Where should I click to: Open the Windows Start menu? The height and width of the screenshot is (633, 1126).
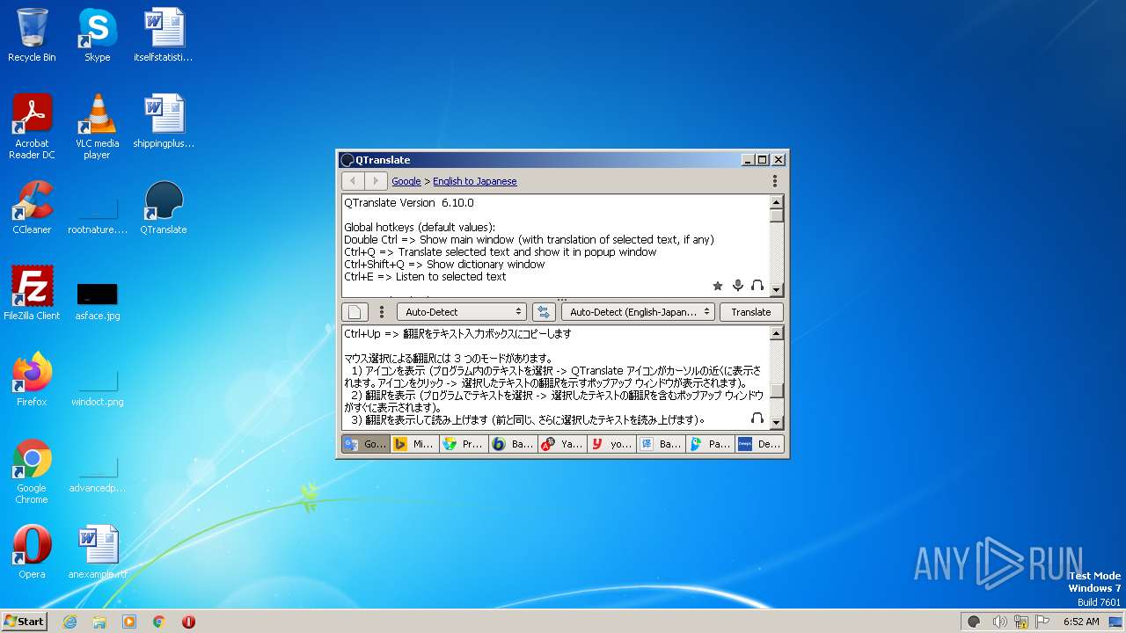point(24,622)
